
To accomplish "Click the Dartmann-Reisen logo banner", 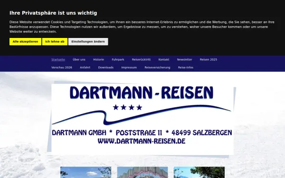I will point(142,119).
